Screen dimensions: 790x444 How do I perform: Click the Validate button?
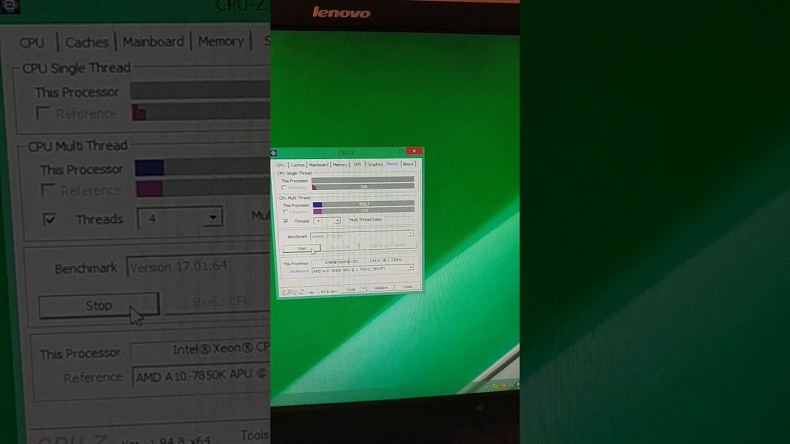381,287
